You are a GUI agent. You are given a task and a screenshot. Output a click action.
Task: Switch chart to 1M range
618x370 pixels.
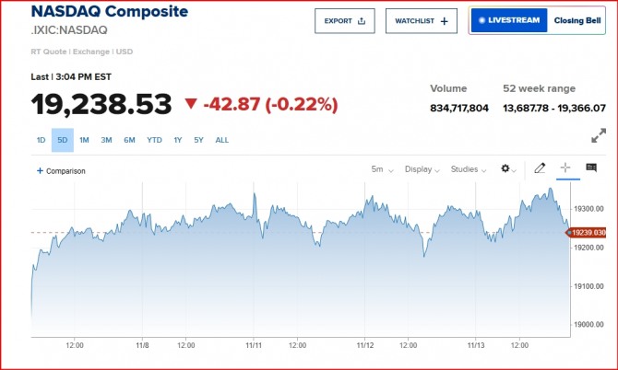tap(84, 140)
